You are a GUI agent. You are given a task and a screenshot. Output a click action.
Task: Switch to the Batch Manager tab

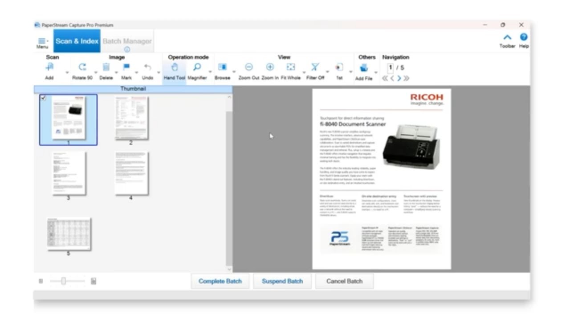click(x=127, y=41)
